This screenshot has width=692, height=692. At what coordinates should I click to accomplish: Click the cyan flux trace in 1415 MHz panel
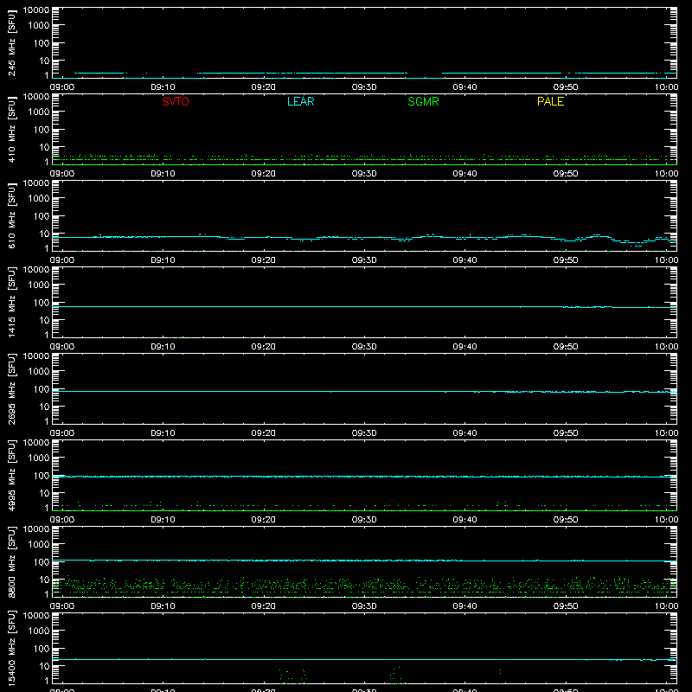pyautogui.click(x=364, y=306)
